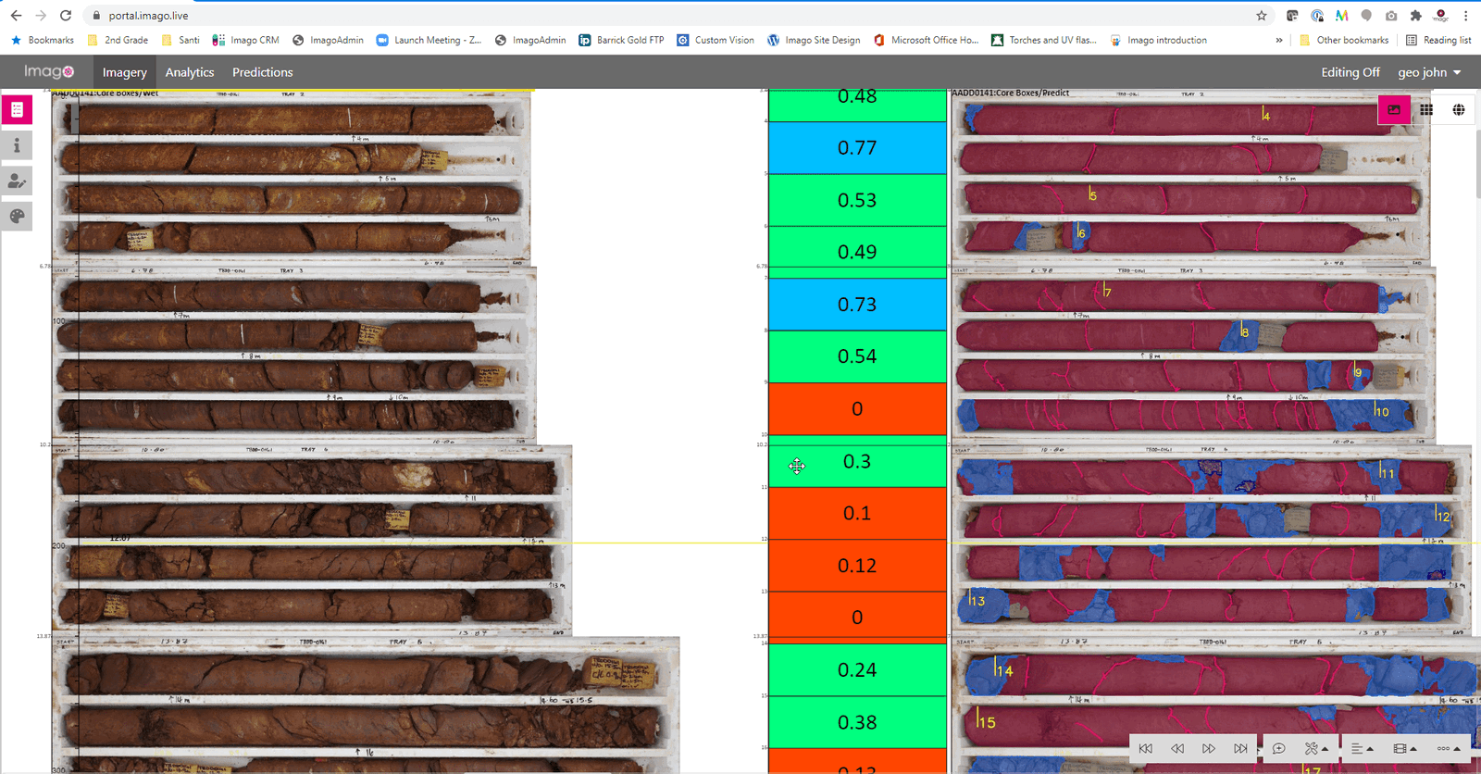Expand the film strip dropdown

(x=1404, y=748)
